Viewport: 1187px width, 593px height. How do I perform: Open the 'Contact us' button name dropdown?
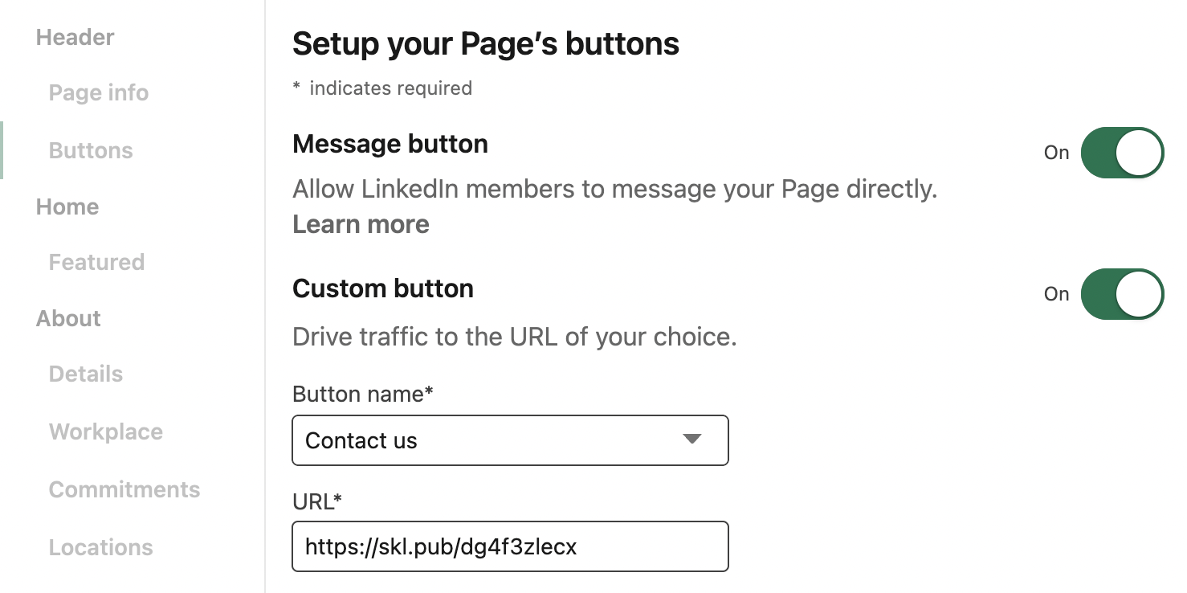pos(509,440)
